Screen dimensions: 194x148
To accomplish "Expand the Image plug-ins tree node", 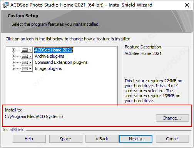I will pyautogui.click(x=13, y=68).
